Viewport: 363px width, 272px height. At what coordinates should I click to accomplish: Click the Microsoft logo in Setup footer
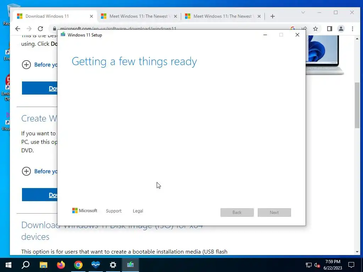pos(85,210)
